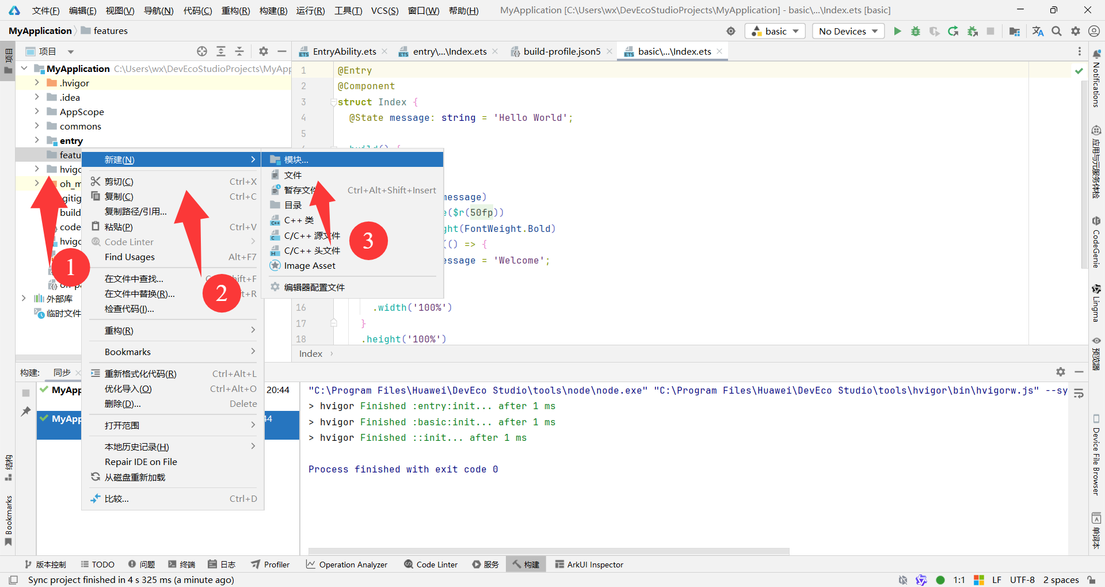This screenshot has height=587, width=1105.
Task: Open the 终端 terminal tool window
Action: pyautogui.click(x=181, y=565)
